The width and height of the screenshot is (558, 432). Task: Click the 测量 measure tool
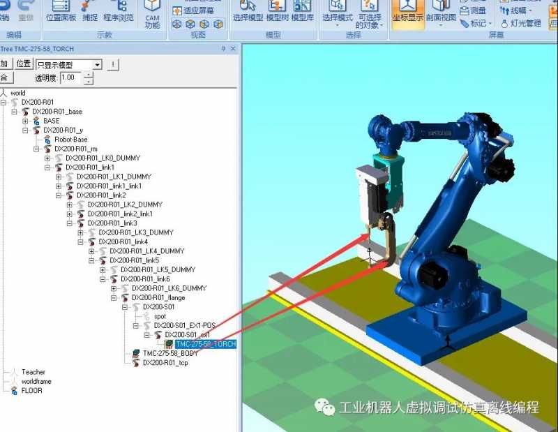(473, 11)
